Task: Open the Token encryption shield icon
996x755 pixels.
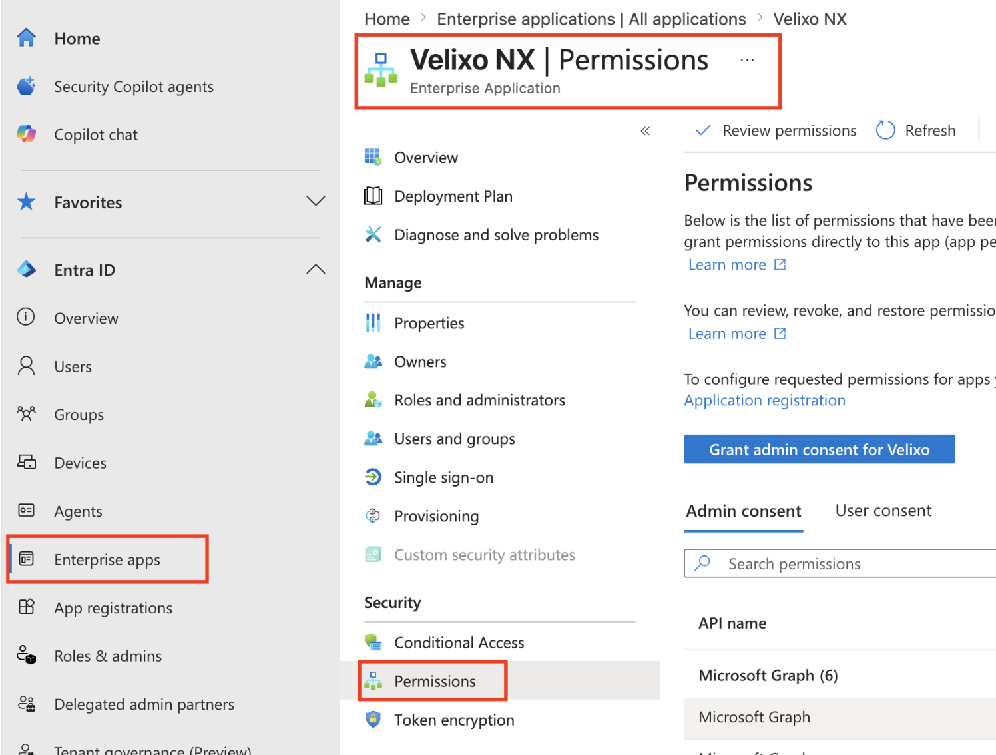Action: coord(373,719)
